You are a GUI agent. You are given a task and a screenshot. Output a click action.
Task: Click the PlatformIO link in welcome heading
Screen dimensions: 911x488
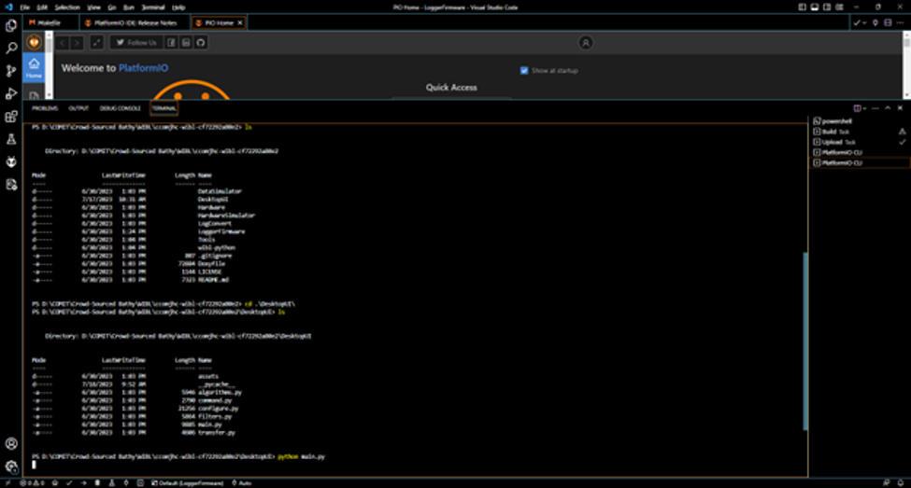(144, 68)
